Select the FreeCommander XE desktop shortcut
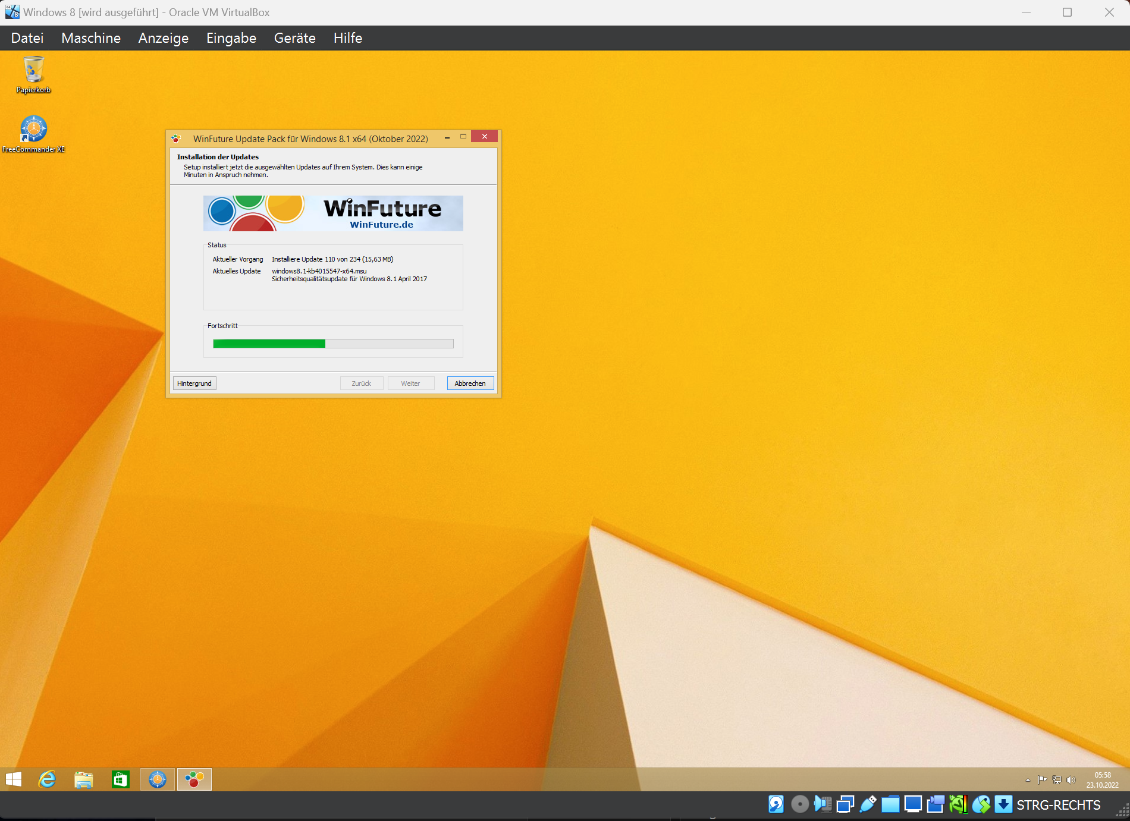This screenshot has height=821, width=1130. click(x=34, y=134)
